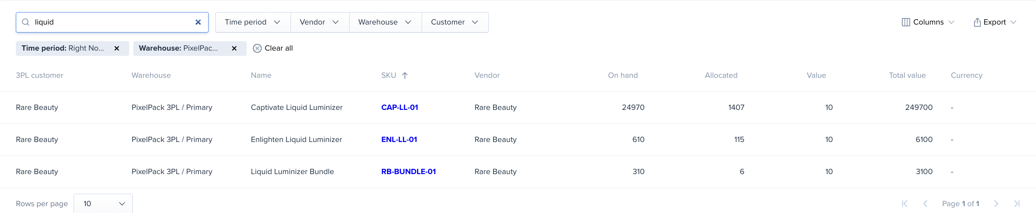Open the ENL-LL-01 SKU link

[x=399, y=139]
